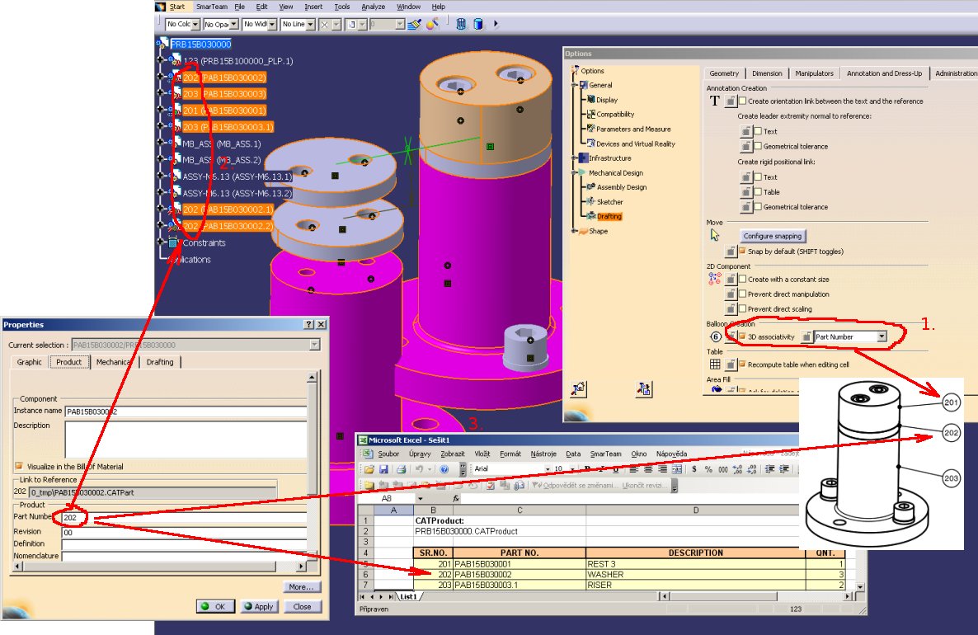Enable Prevent direct manipulation

[x=742, y=294]
